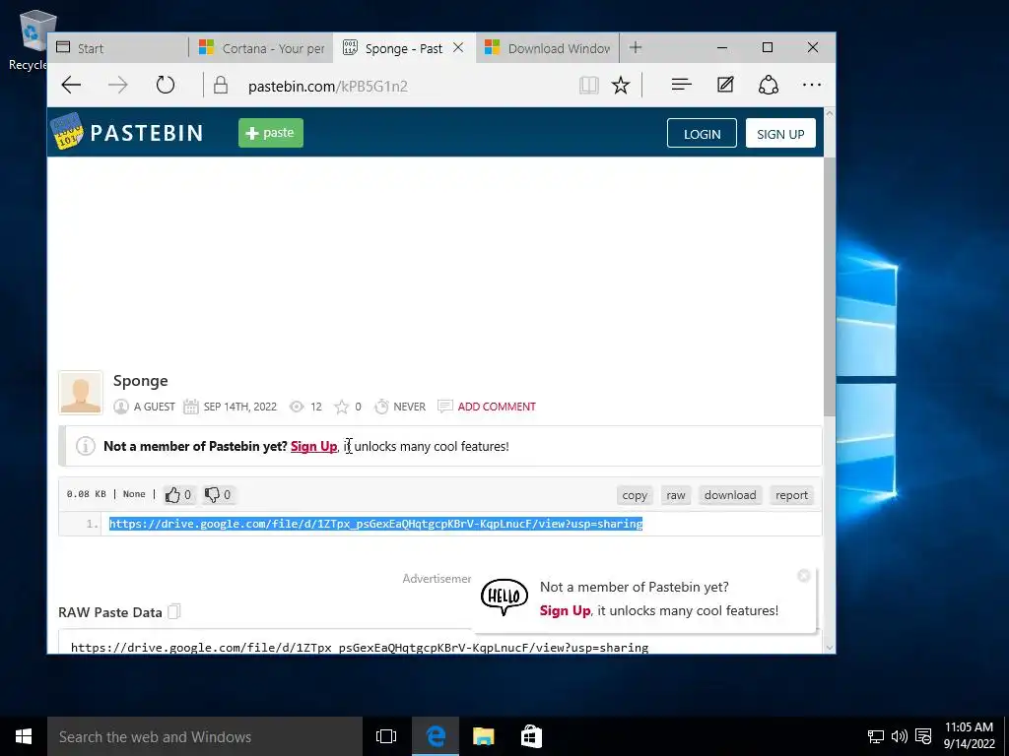Click the green paste button
The image size is (1009, 756).
click(x=270, y=133)
